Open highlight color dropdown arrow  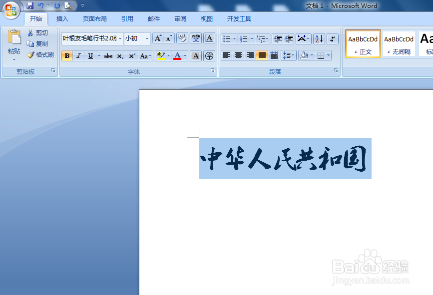tap(168, 56)
